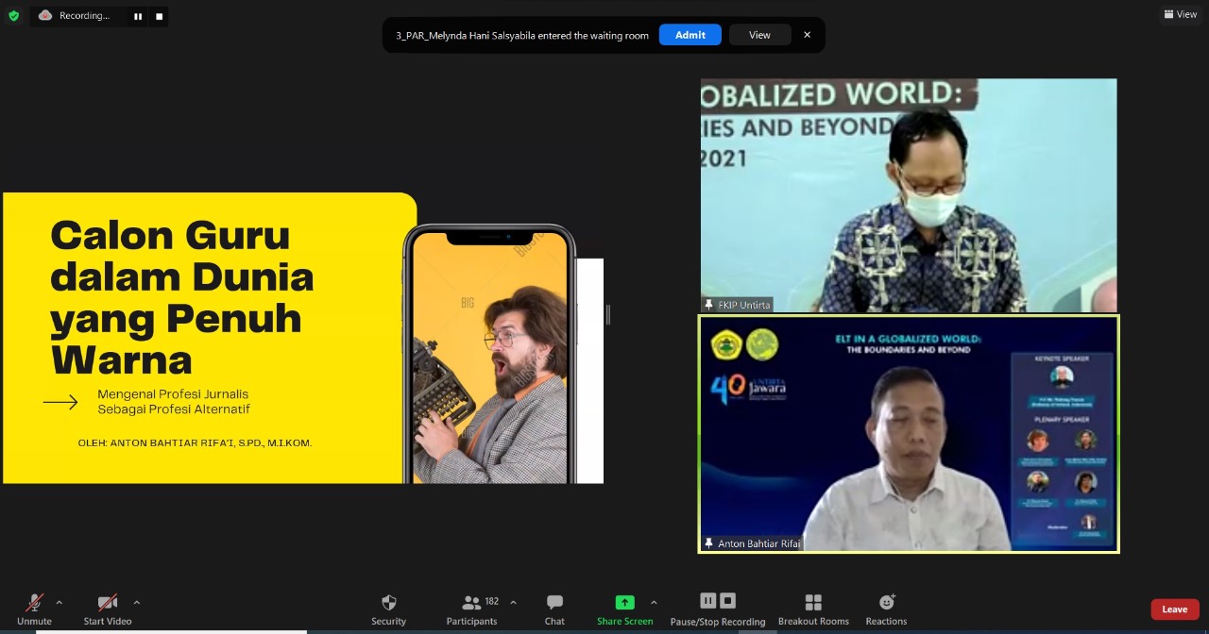Click the 'OLEH: ANTON BAHTIAR RIFA'I' author line
Viewport: 1209px width, 634px height.
click(x=195, y=442)
